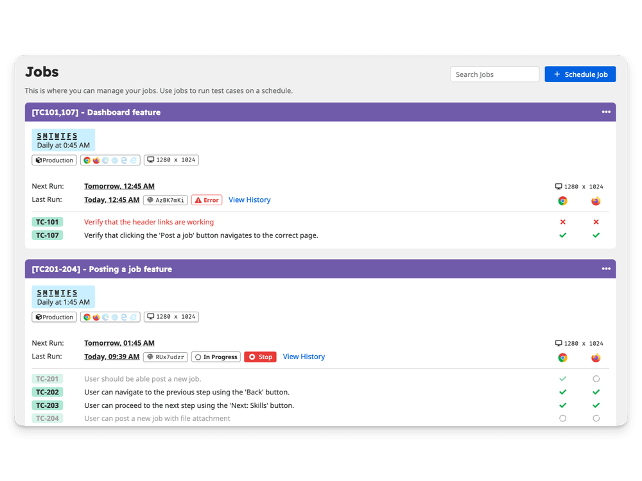Click Chrome column header icon in Dashboard results

tap(562, 201)
